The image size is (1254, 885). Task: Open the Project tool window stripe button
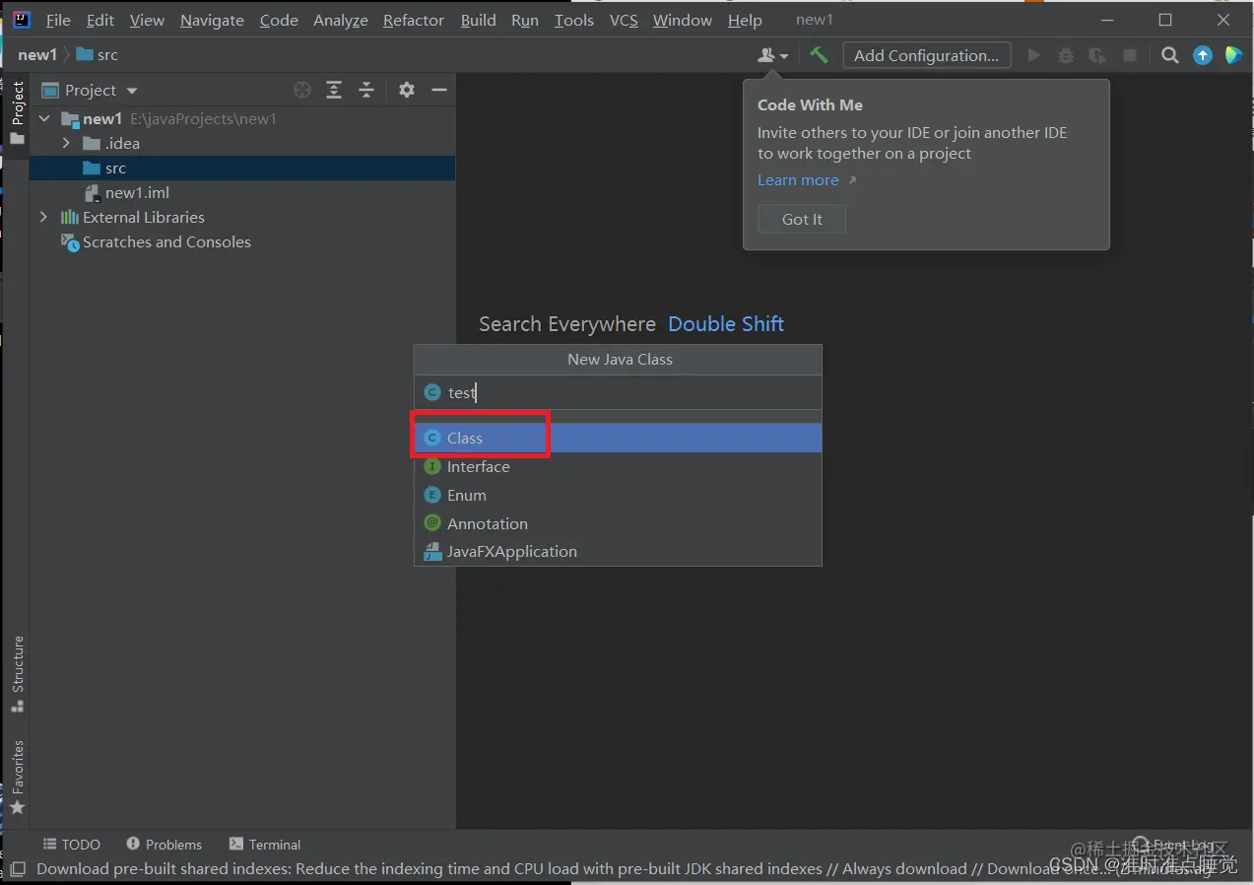click(17, 112)
